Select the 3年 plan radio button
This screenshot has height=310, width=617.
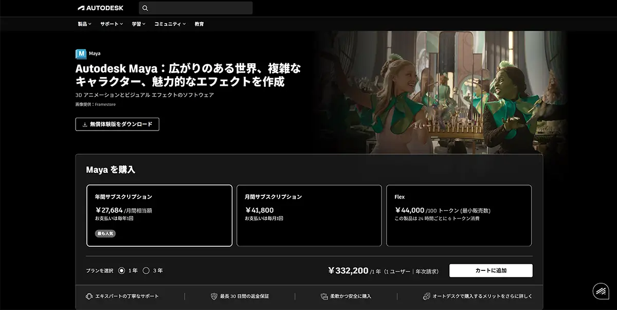(x=146, y=270)
